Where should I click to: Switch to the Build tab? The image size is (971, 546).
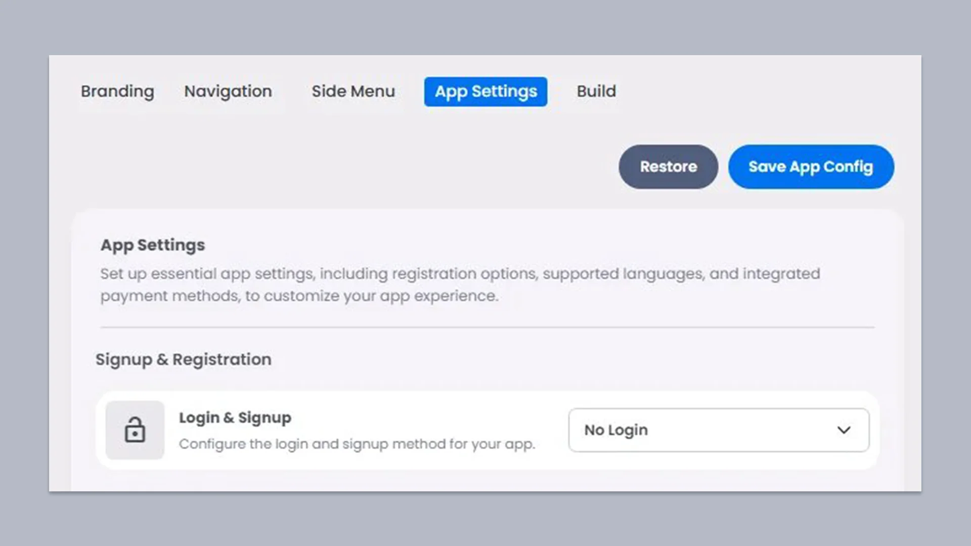pos(596,92)
